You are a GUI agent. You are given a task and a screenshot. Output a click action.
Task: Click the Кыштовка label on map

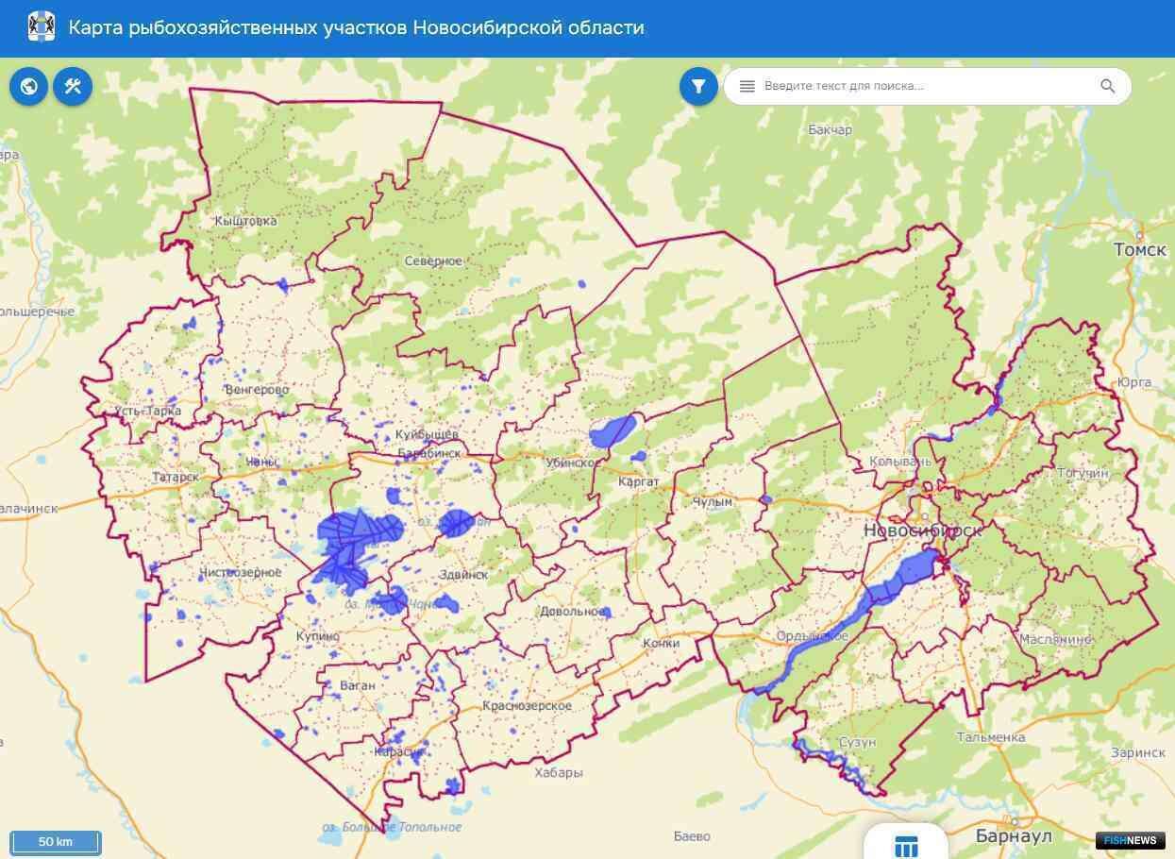click(x=245, y=221)
